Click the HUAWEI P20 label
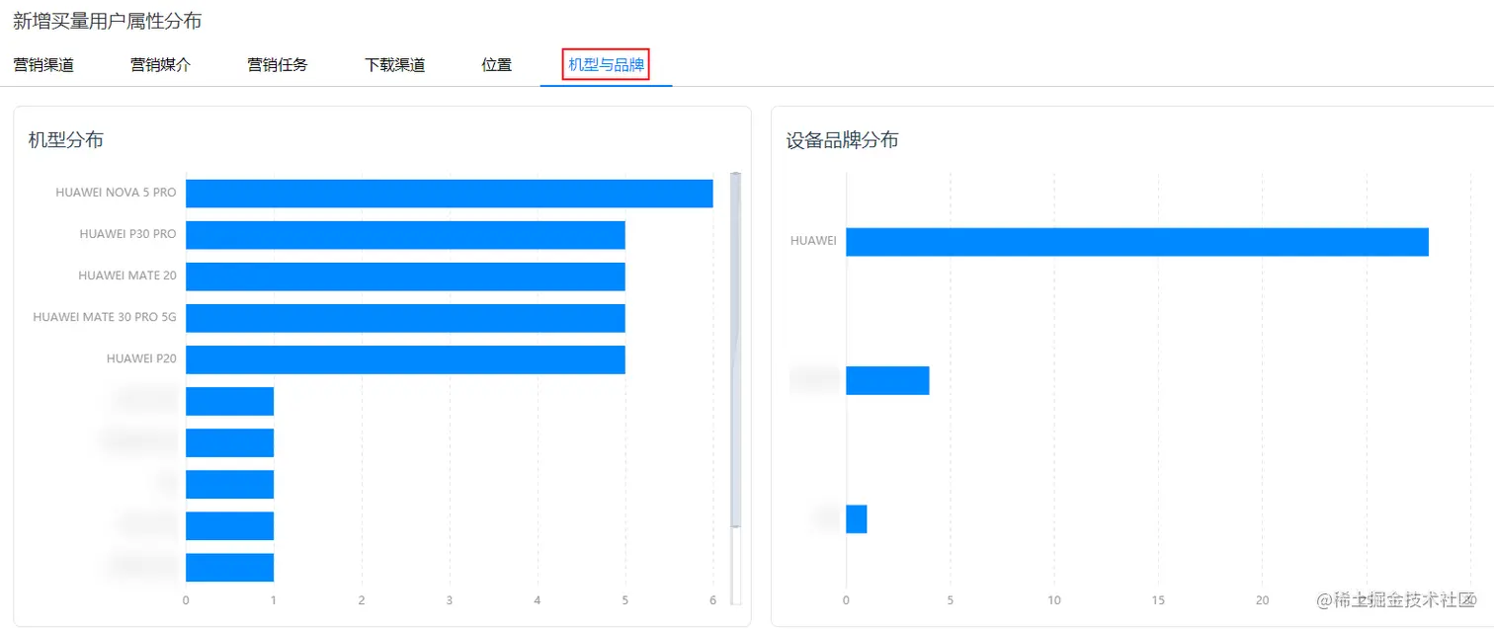The image size is (1494, 629). point(142,358)
